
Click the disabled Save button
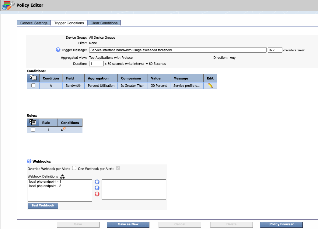pos(78,224)
